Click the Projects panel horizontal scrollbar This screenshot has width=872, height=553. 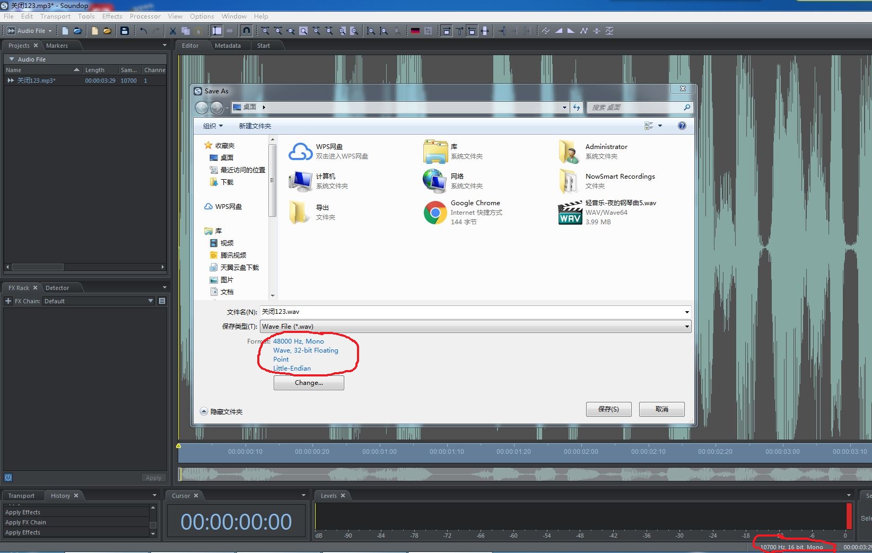tap(37, 267)
